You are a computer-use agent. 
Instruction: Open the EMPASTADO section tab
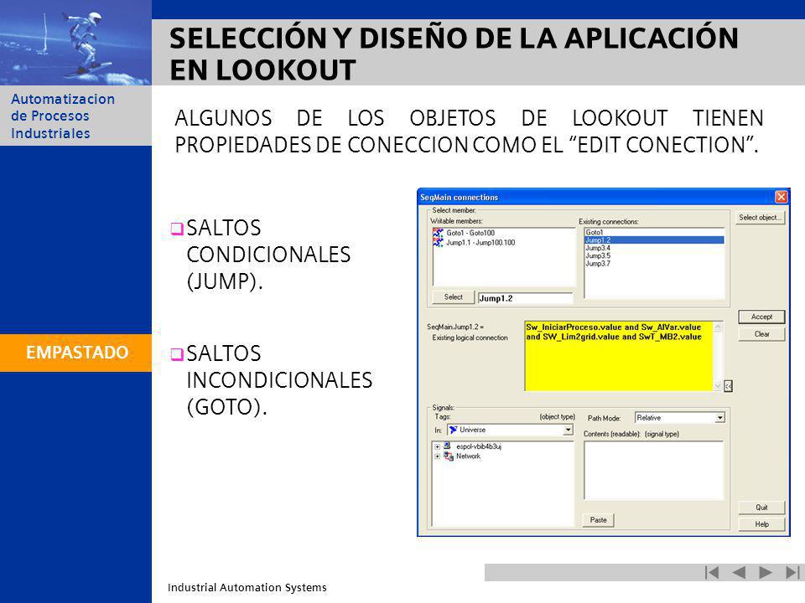pyautogui.click(x=76, y=353)
